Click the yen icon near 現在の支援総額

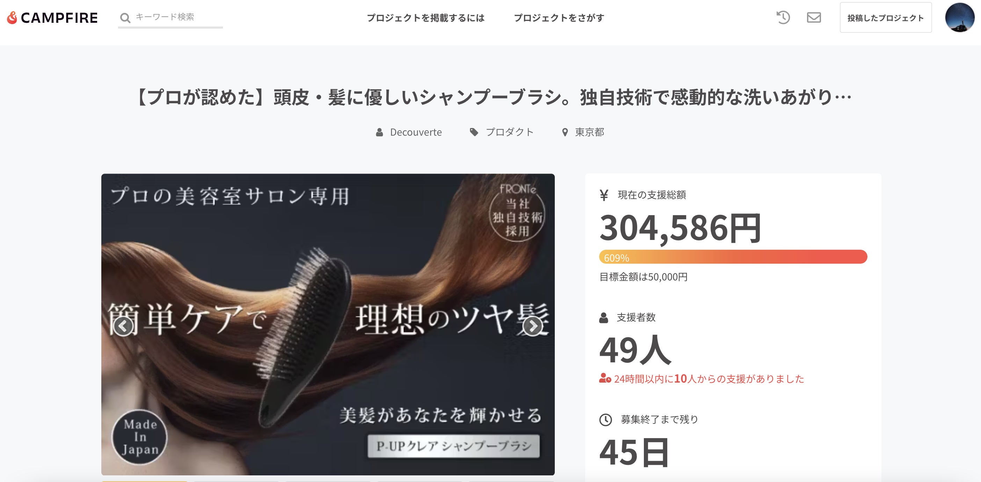coord(604,195)
